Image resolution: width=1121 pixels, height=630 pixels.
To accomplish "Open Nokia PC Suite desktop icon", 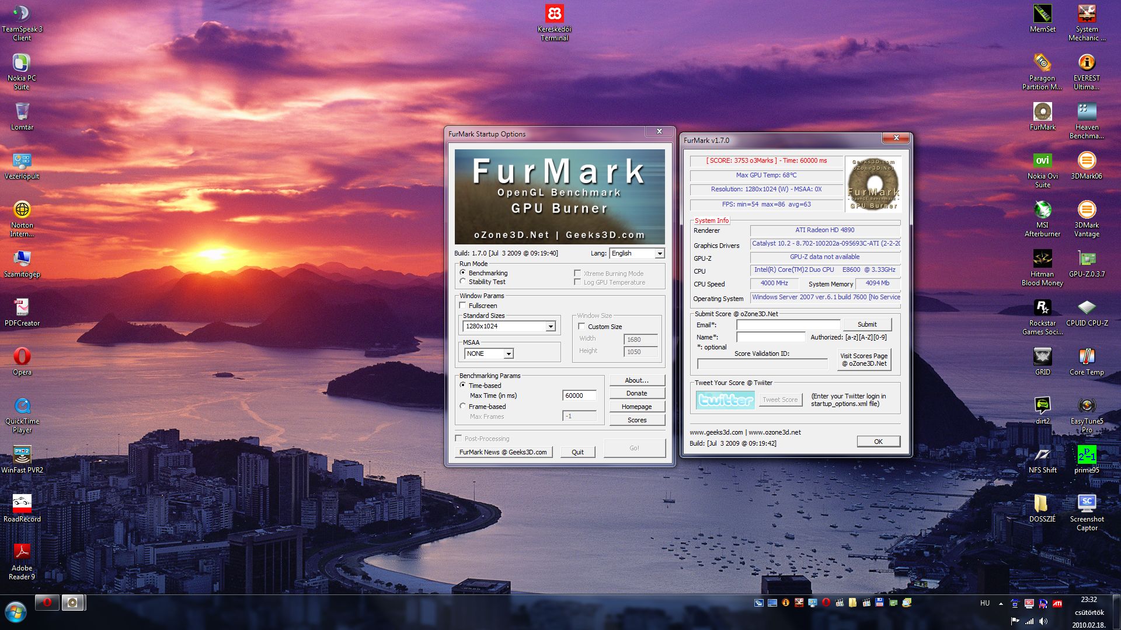I will (22, 72).
